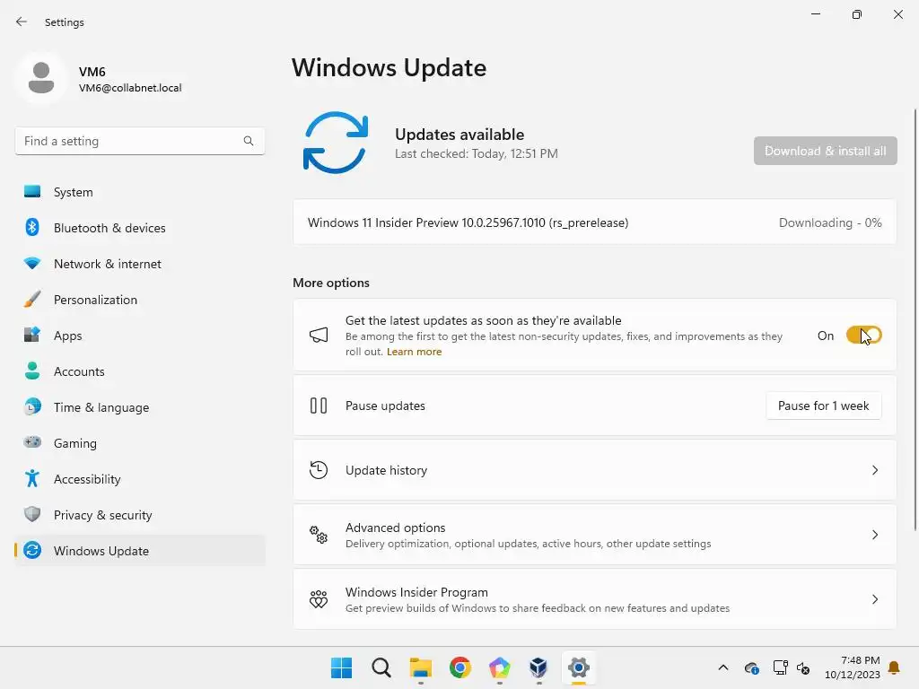919x689 pixels.
Task: Click the notification bell in system tray
Action: 894,667
